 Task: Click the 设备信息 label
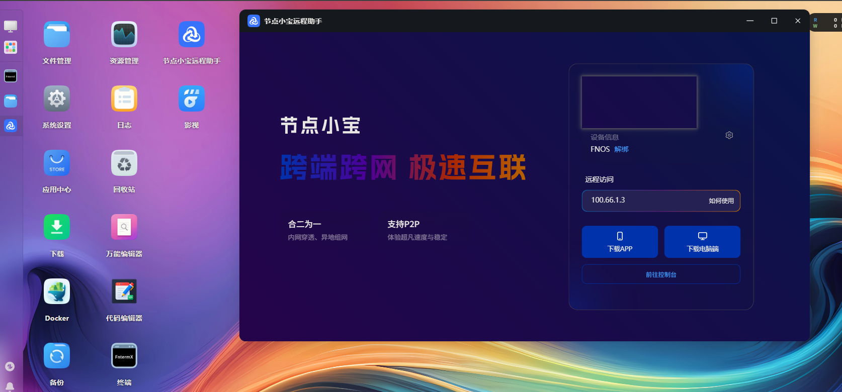[x=605, y=137]
